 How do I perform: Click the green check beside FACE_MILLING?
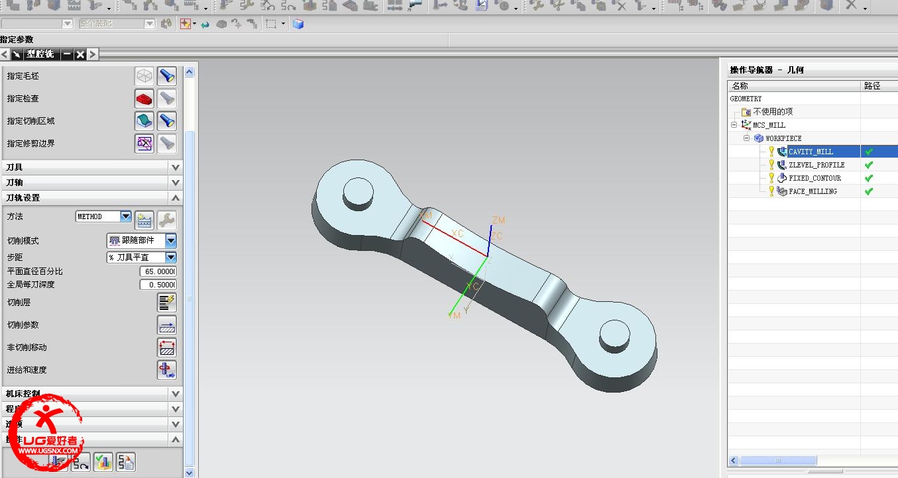point(869,191)
